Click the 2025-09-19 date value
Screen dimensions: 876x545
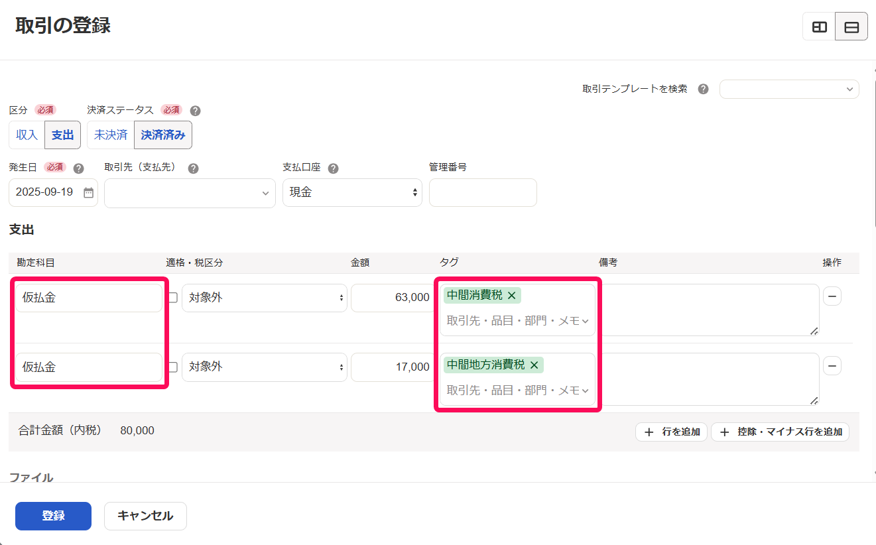44,192
